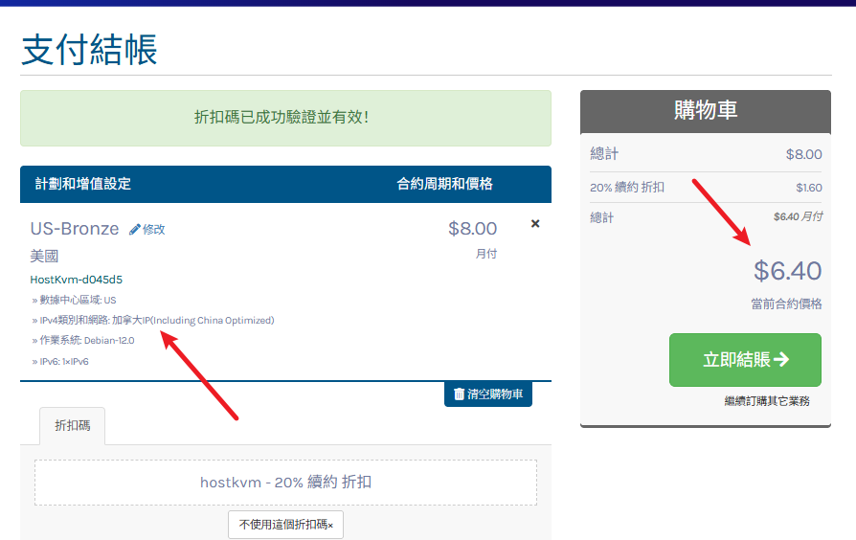The height and width of the screenshot is (540, 856).
Task: Click the 購物車 panel header
Action: (705, 110)
